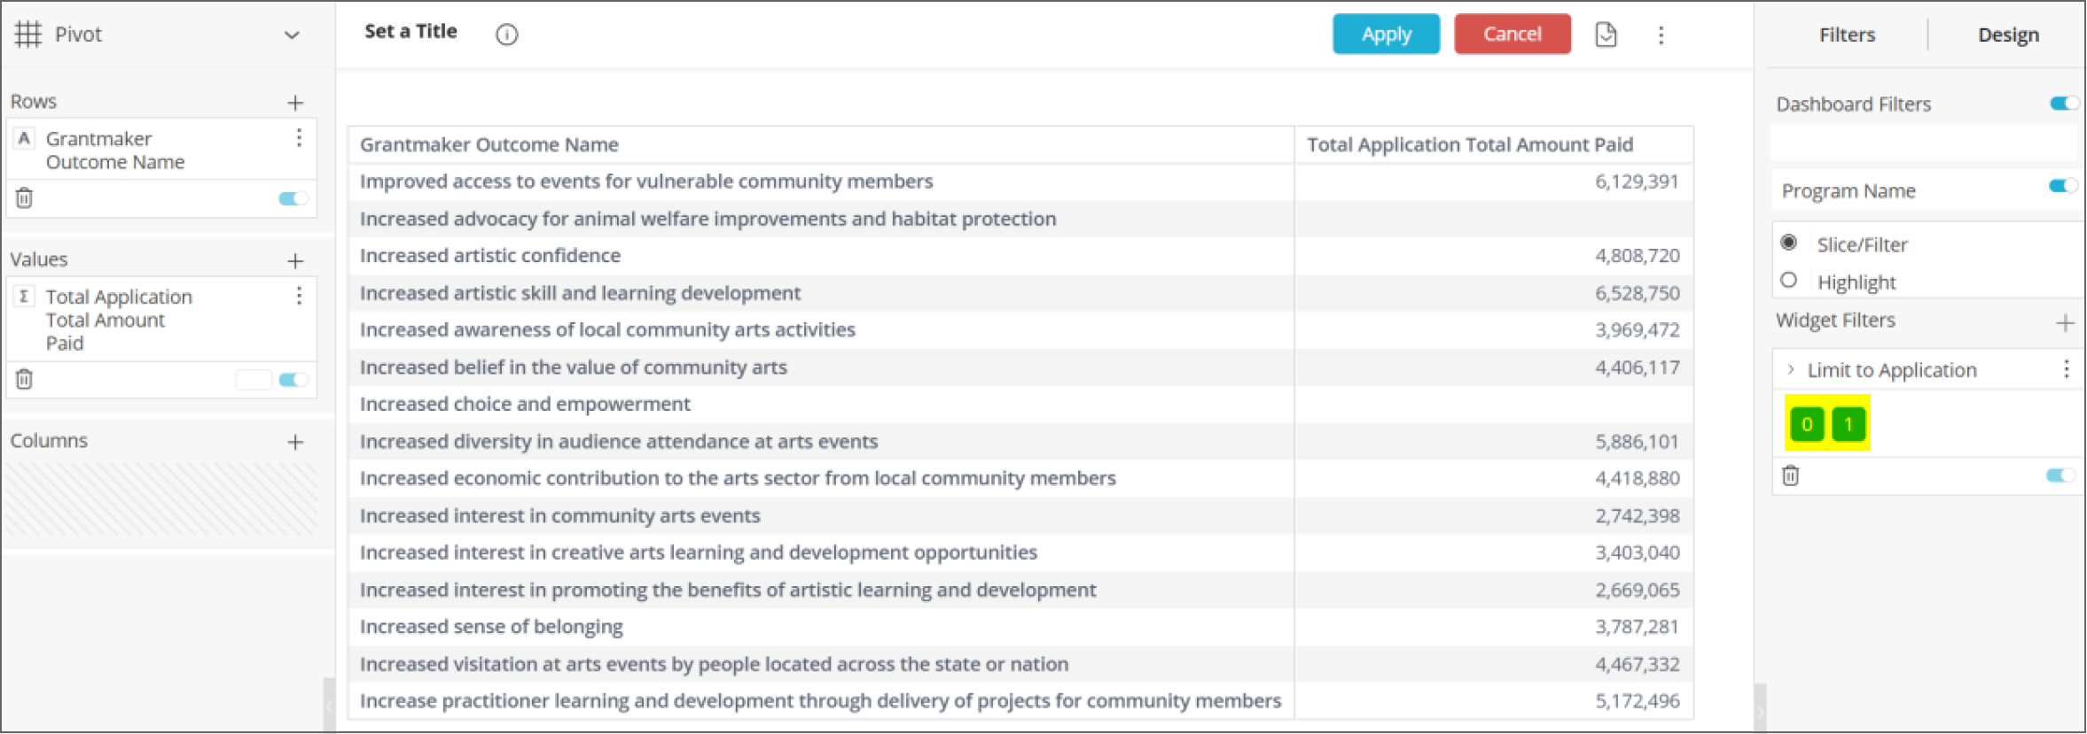Select the Highlight radio button
The image size is (2087, 734).
(x=1789, y=281)
